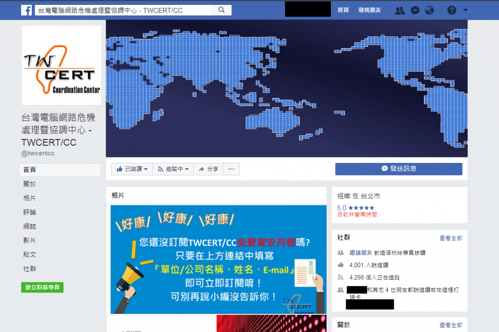Click 查看全部 in the 關於 panel
Viewport: 499px width, 332px height.
pyautogui.click(x=451, y=325)
